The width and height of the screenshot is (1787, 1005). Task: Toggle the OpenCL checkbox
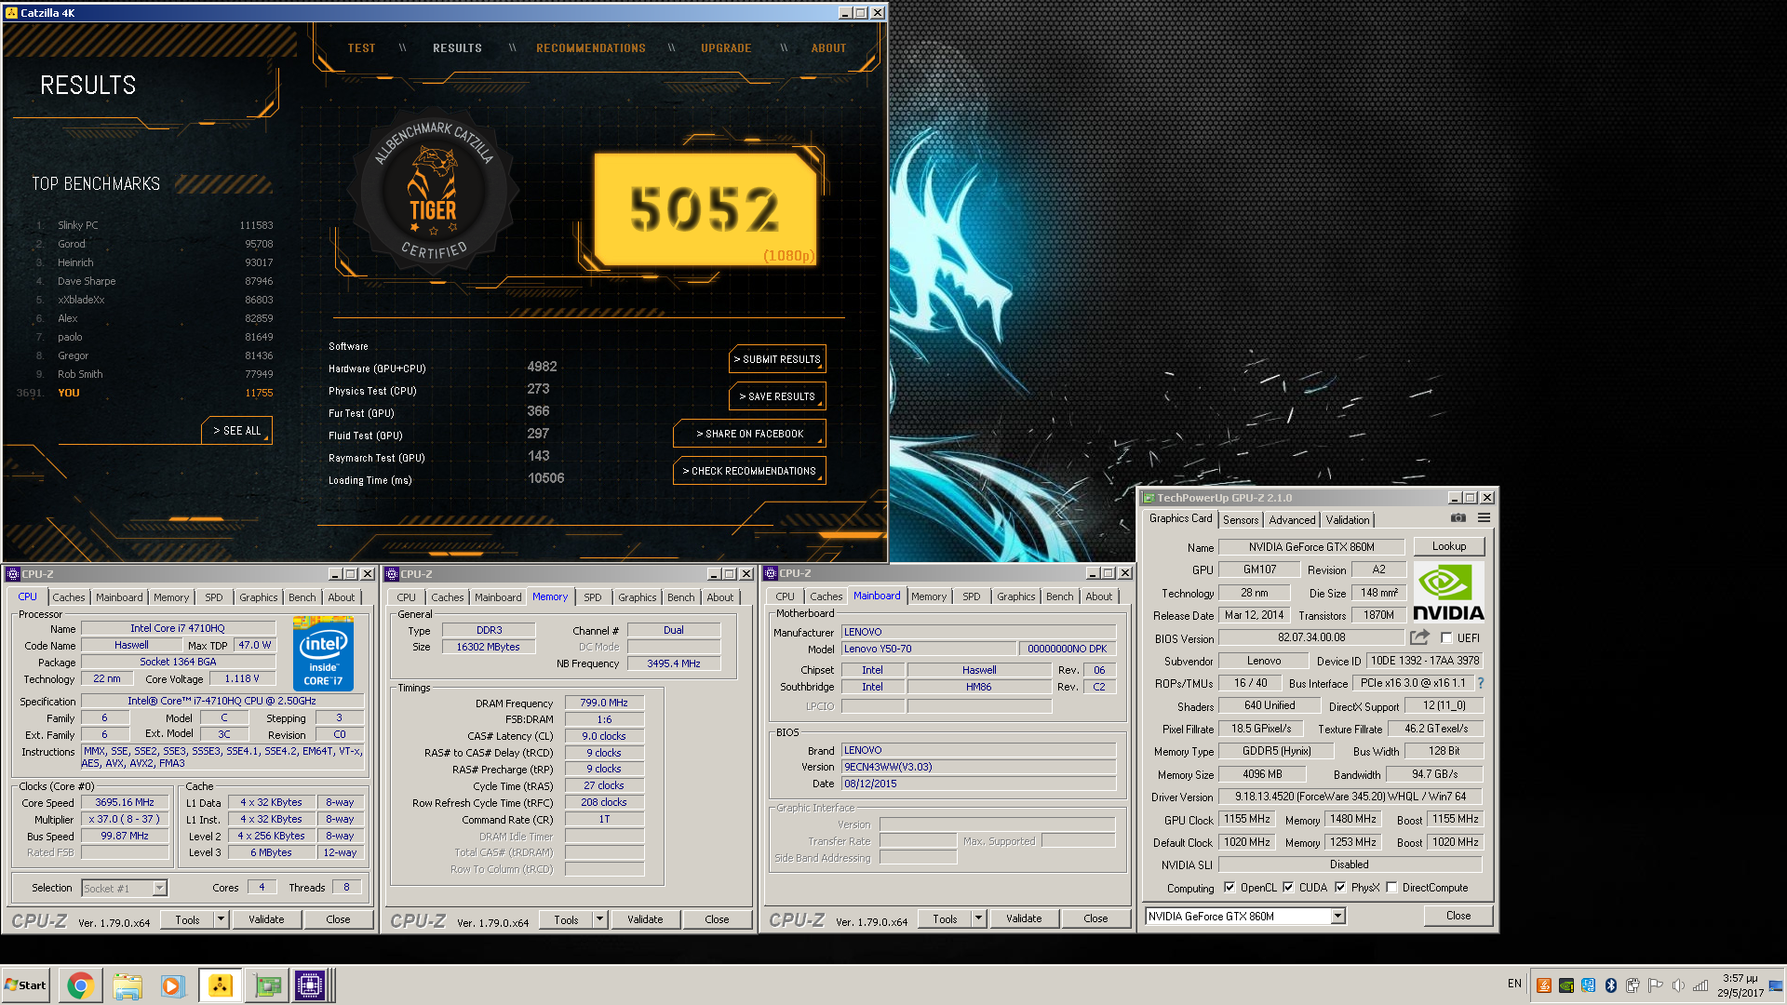1229,888
